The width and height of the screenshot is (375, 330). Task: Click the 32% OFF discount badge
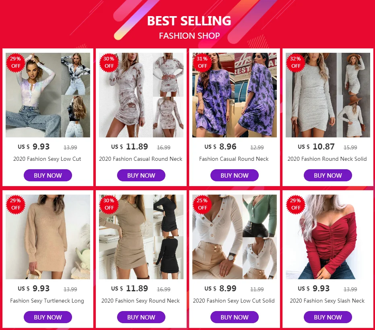[296, 62]
